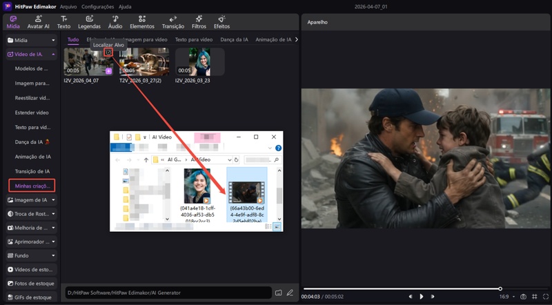Take a snapshot with camera icon
The height and width of the screenshot is (305, 552).
524,297
